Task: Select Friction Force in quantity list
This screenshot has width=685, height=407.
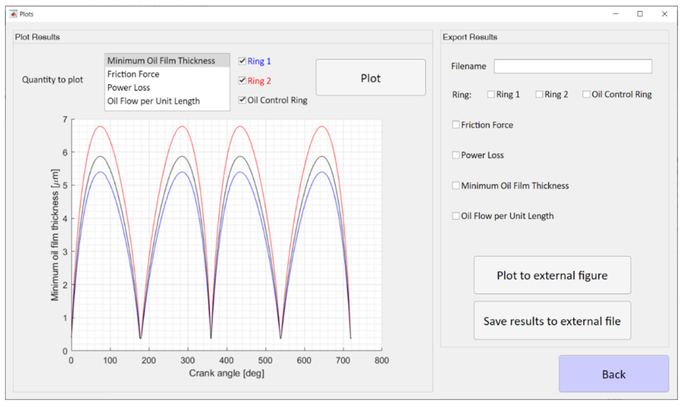Action: click(x=133, y=74)
